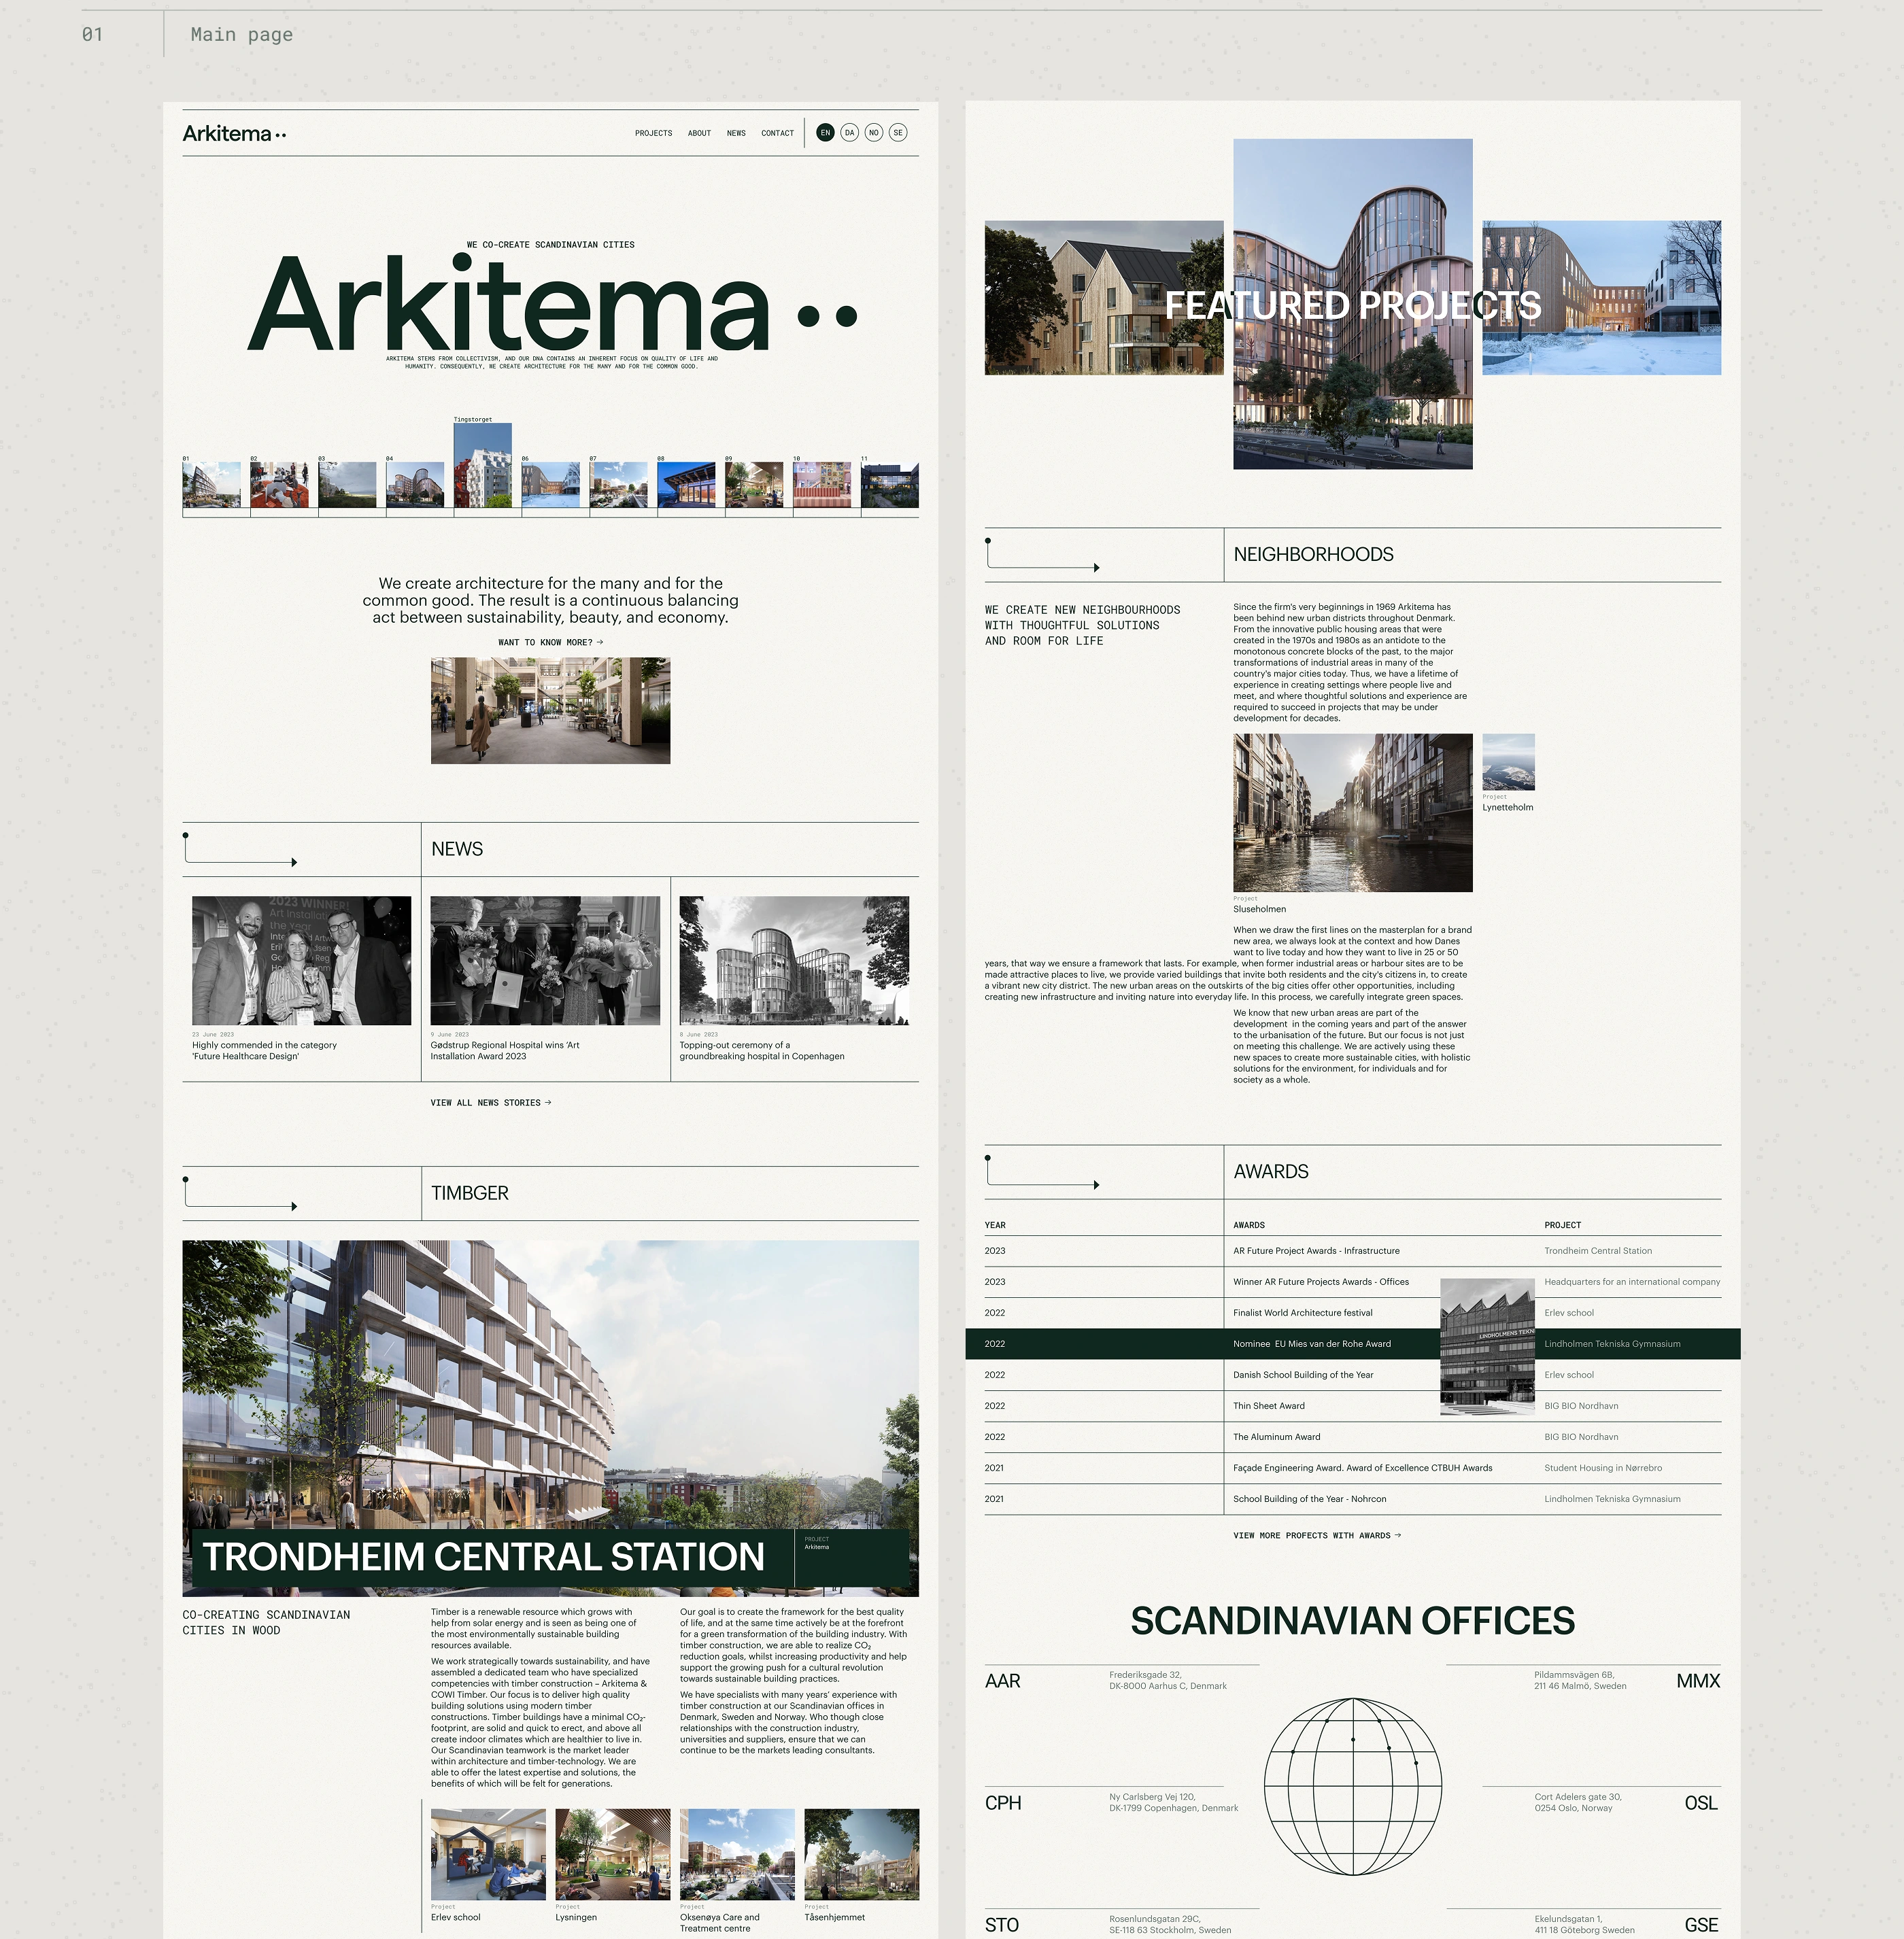
Task: Switch language to DA
Action: (849, 133)
